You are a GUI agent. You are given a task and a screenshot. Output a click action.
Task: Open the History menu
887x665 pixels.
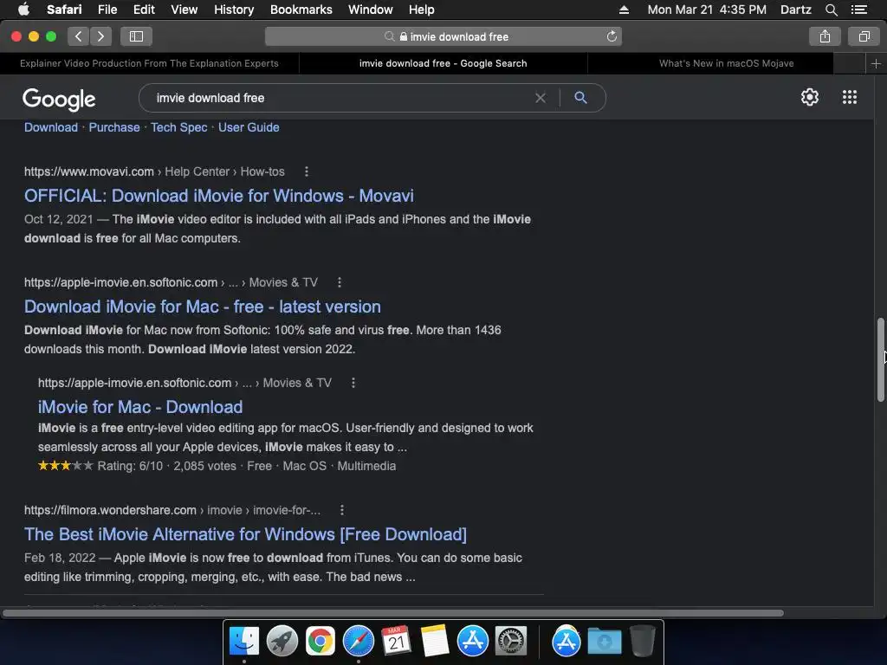point(234,10)
